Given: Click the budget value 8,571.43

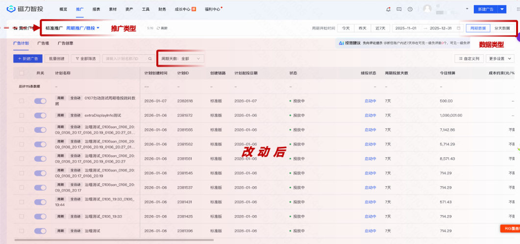Looking at the screenshot, I should 447,159.
